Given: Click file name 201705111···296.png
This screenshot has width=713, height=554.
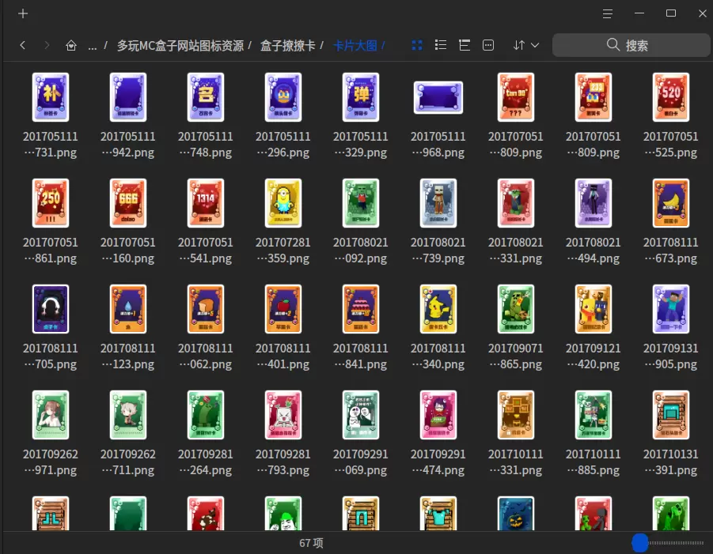Looking at the screenshot, I should (283, 145).
